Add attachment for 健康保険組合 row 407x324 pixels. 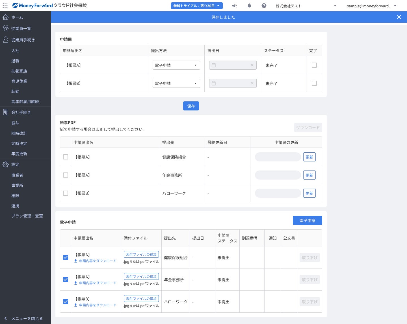pos(141,254)
